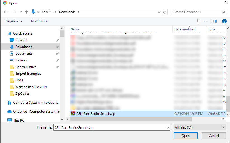Image resolution: width=230 pixels, height=143 pixels.
Task: Click the change view layout icon
Action: coord(199,21)
